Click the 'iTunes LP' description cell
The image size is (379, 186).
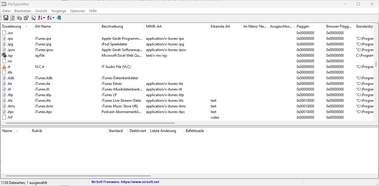pyautogui.click(x=109, y=95)
